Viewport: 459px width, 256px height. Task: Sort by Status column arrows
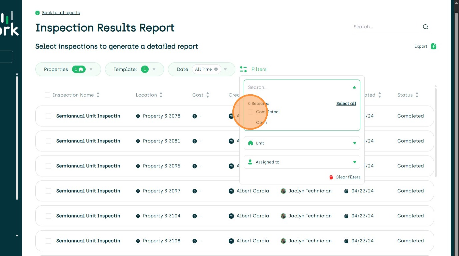coord(417,95)
